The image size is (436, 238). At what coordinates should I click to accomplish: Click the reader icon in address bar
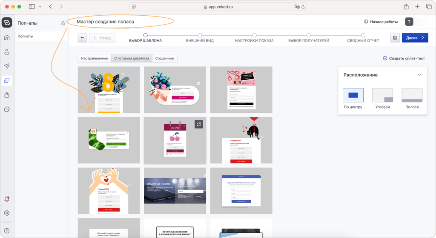pos(134,7)
